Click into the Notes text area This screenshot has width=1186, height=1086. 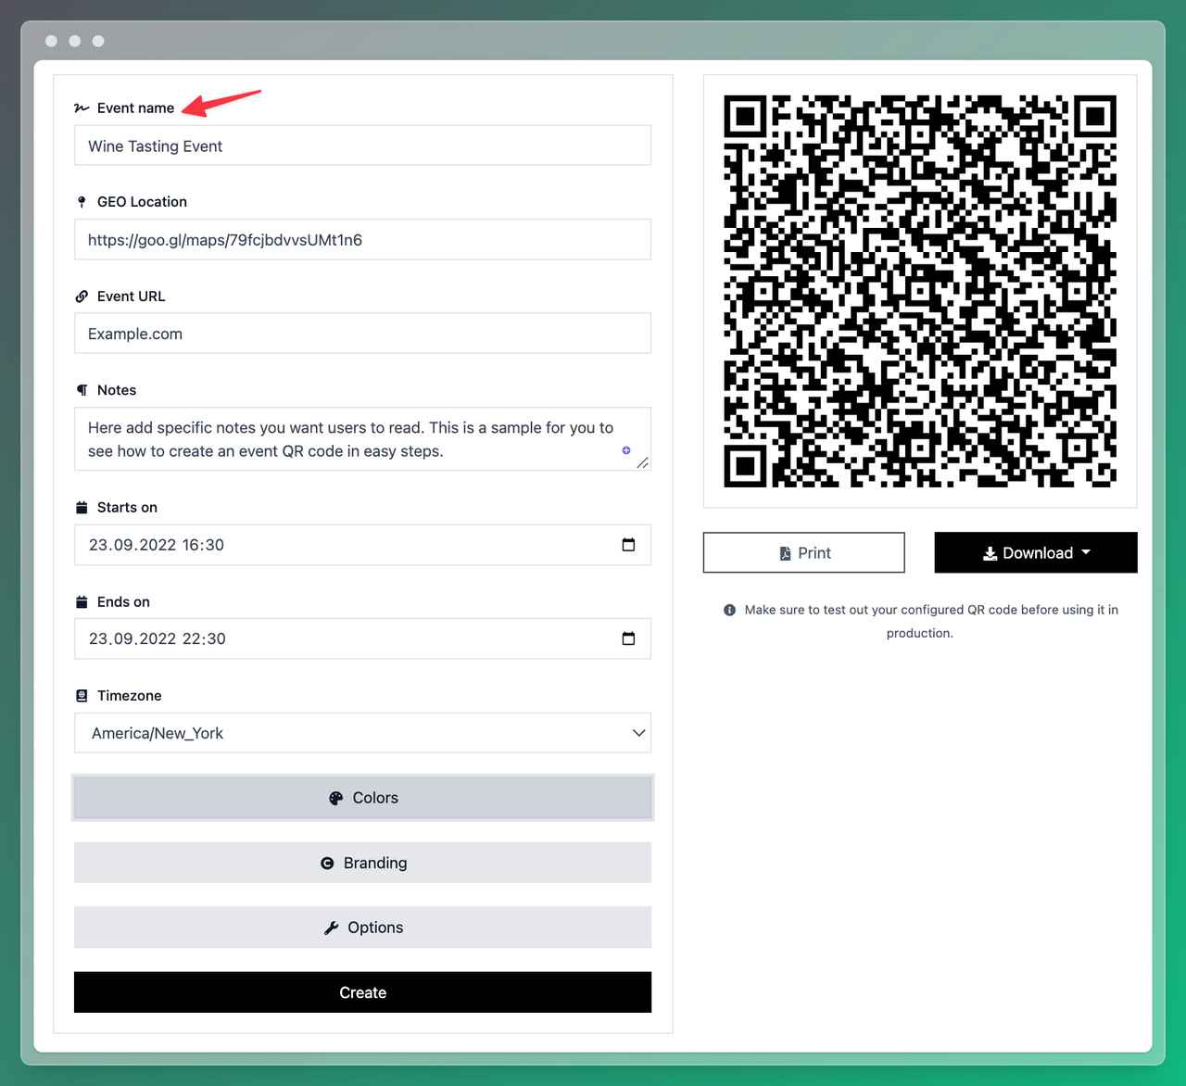click(x=362, y=439)
